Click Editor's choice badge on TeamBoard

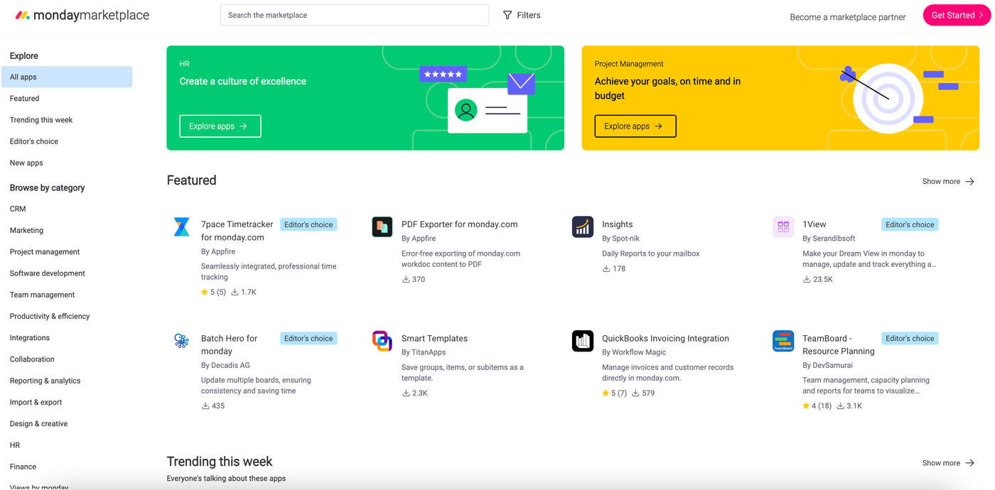pyautogui.click(x=910, y=339)
